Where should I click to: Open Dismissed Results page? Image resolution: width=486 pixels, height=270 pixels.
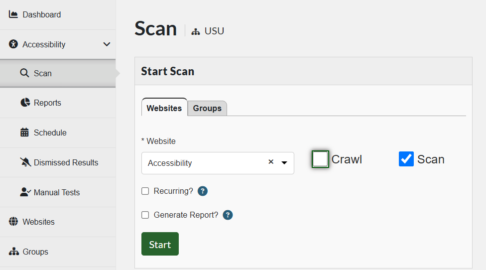pyautogui.click(x=58, y=162)
